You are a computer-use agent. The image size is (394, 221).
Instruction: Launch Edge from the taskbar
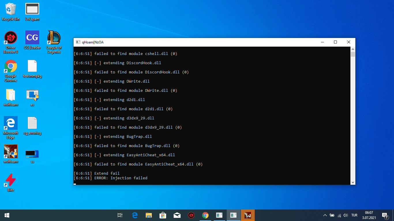coord(135,215)
